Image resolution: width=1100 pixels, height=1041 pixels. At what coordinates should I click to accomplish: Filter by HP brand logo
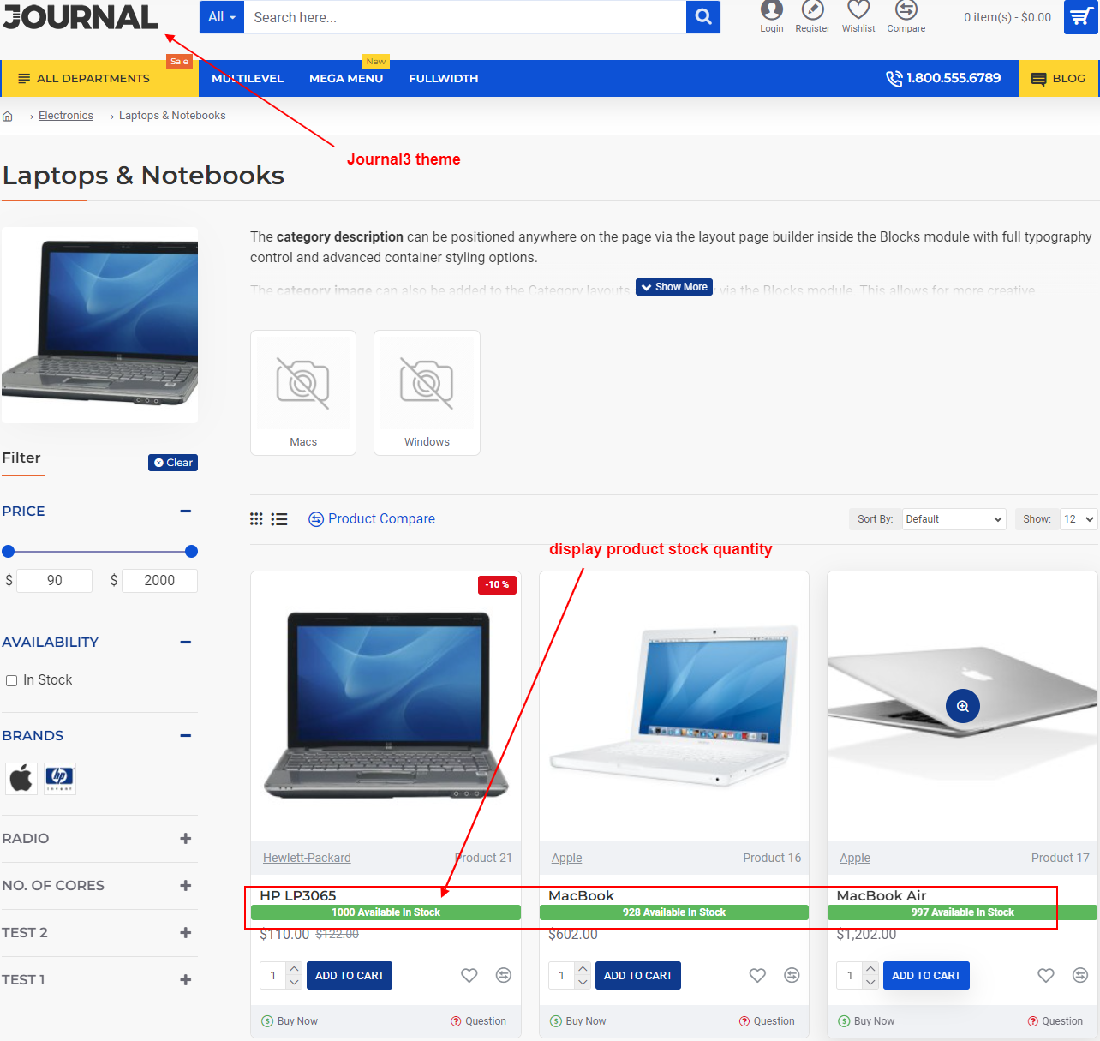tap(60, 779)
